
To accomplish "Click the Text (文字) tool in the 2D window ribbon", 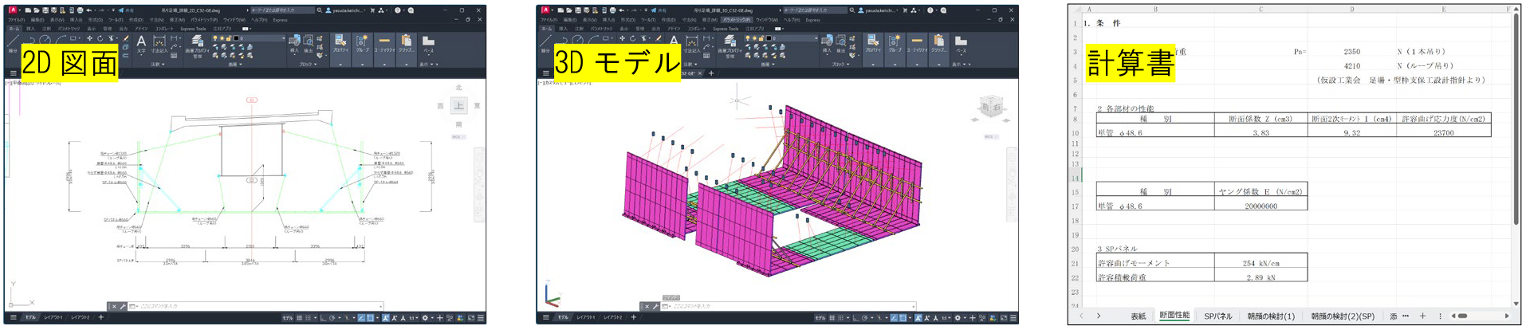I will pyautogui.click(x=141, y=42).
